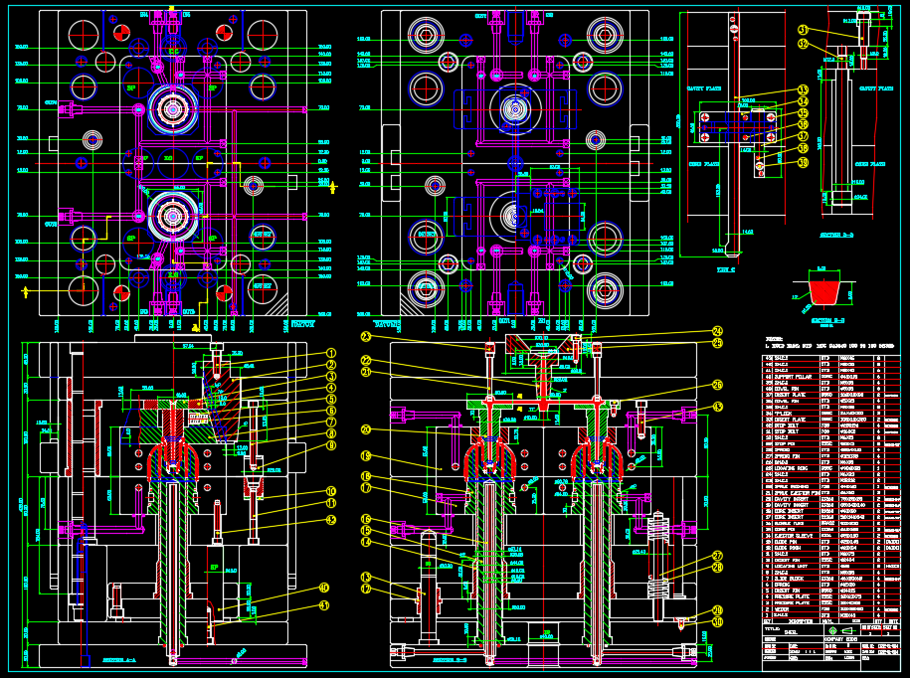Click balloon number 13 callout
Image resolution: width=910 pixels, height=678 pixels.
point(366,577)
